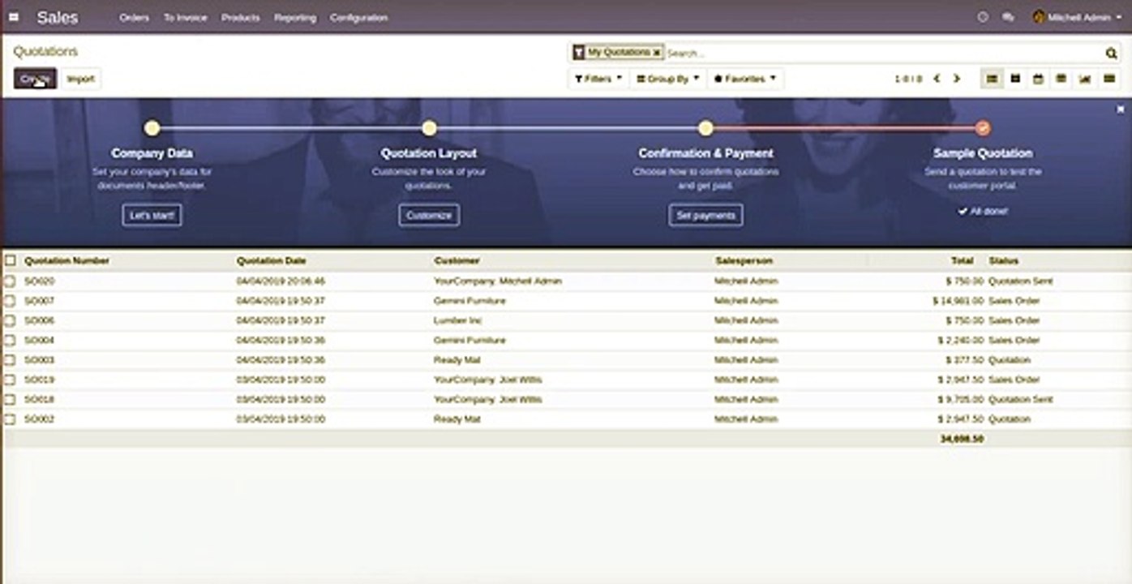Click the filter funnel icon in search tag
Image resolution: width=1132 pixels, height=584 pixels.
[x=578, y=53]
